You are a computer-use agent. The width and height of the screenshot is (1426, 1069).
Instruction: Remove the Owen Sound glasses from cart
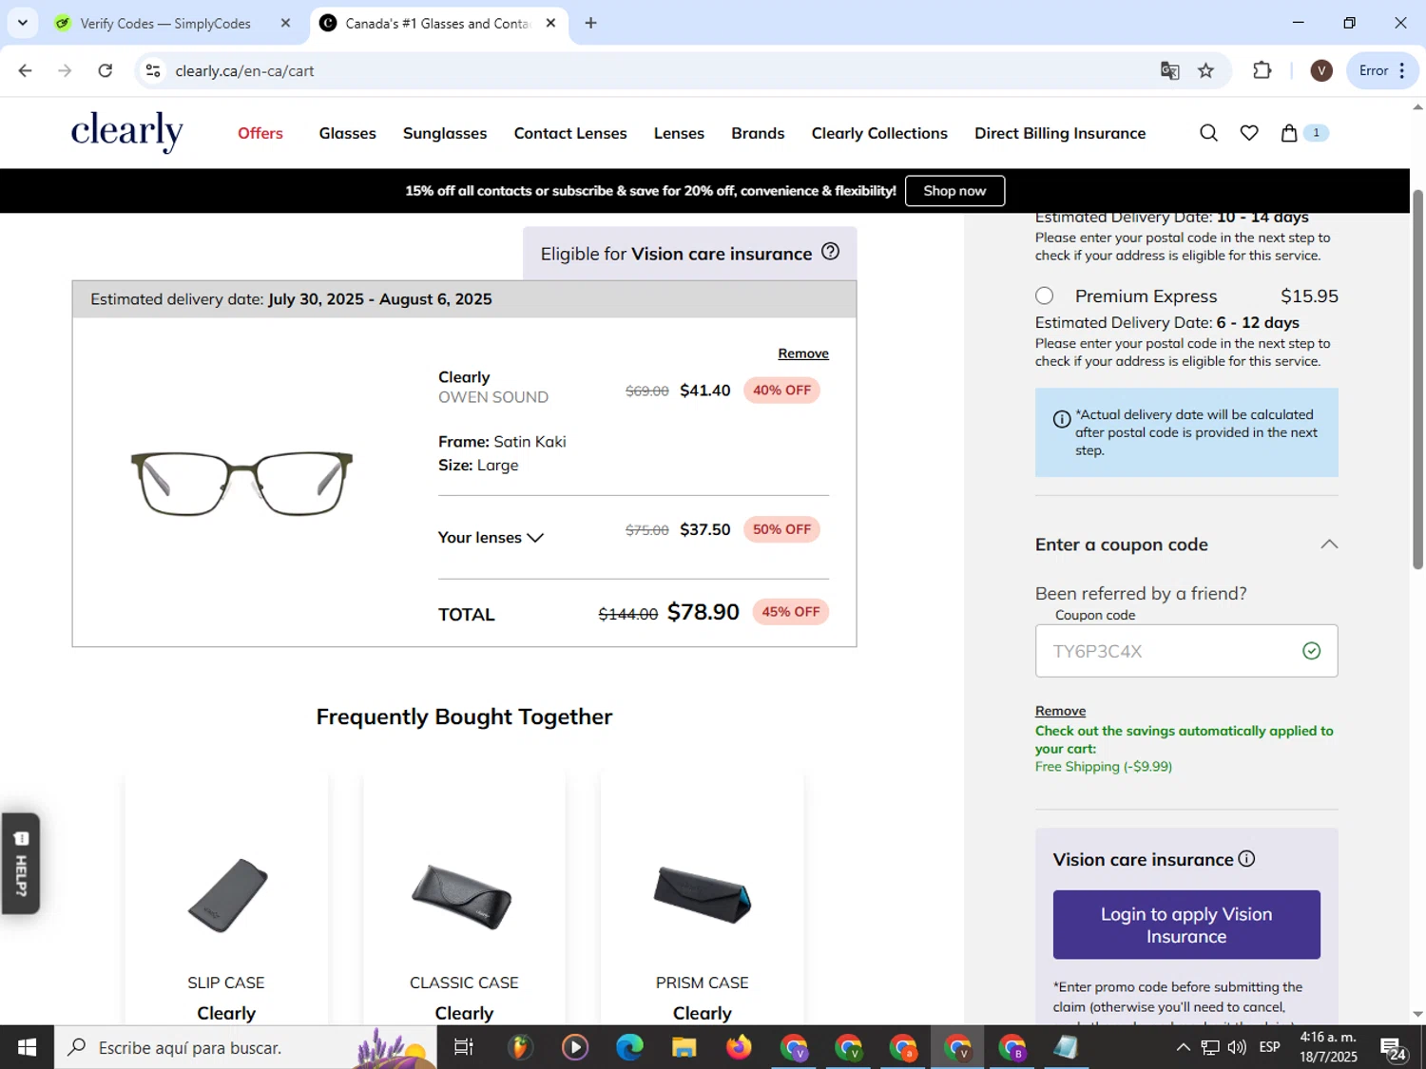pyautogui.click(x=803, y=353)
